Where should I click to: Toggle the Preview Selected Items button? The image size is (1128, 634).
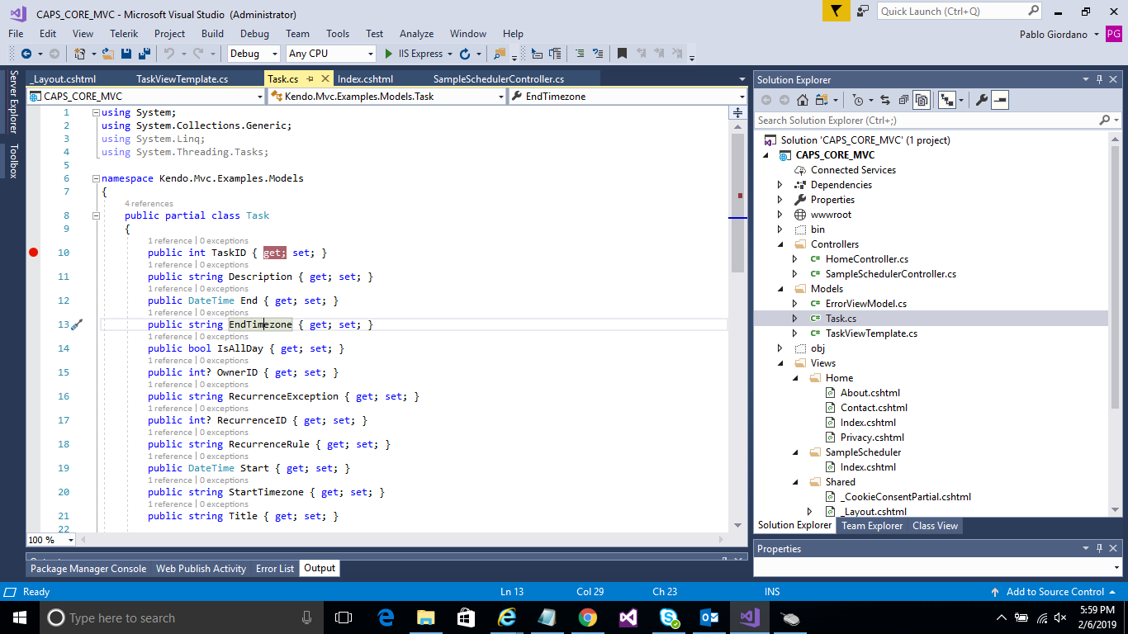tap(1000, 100)
